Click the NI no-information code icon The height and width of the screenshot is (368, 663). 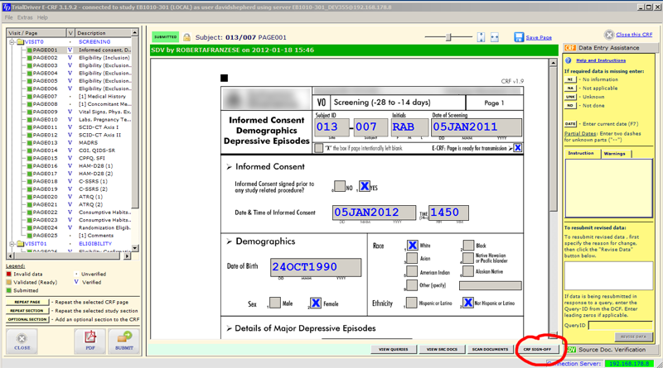569,79
